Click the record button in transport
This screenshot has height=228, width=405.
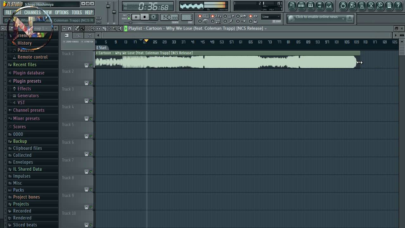pos(153,17)
